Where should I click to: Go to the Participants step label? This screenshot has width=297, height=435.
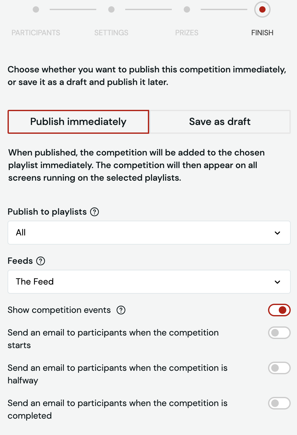pyautogui.click(x=36, y=33)
